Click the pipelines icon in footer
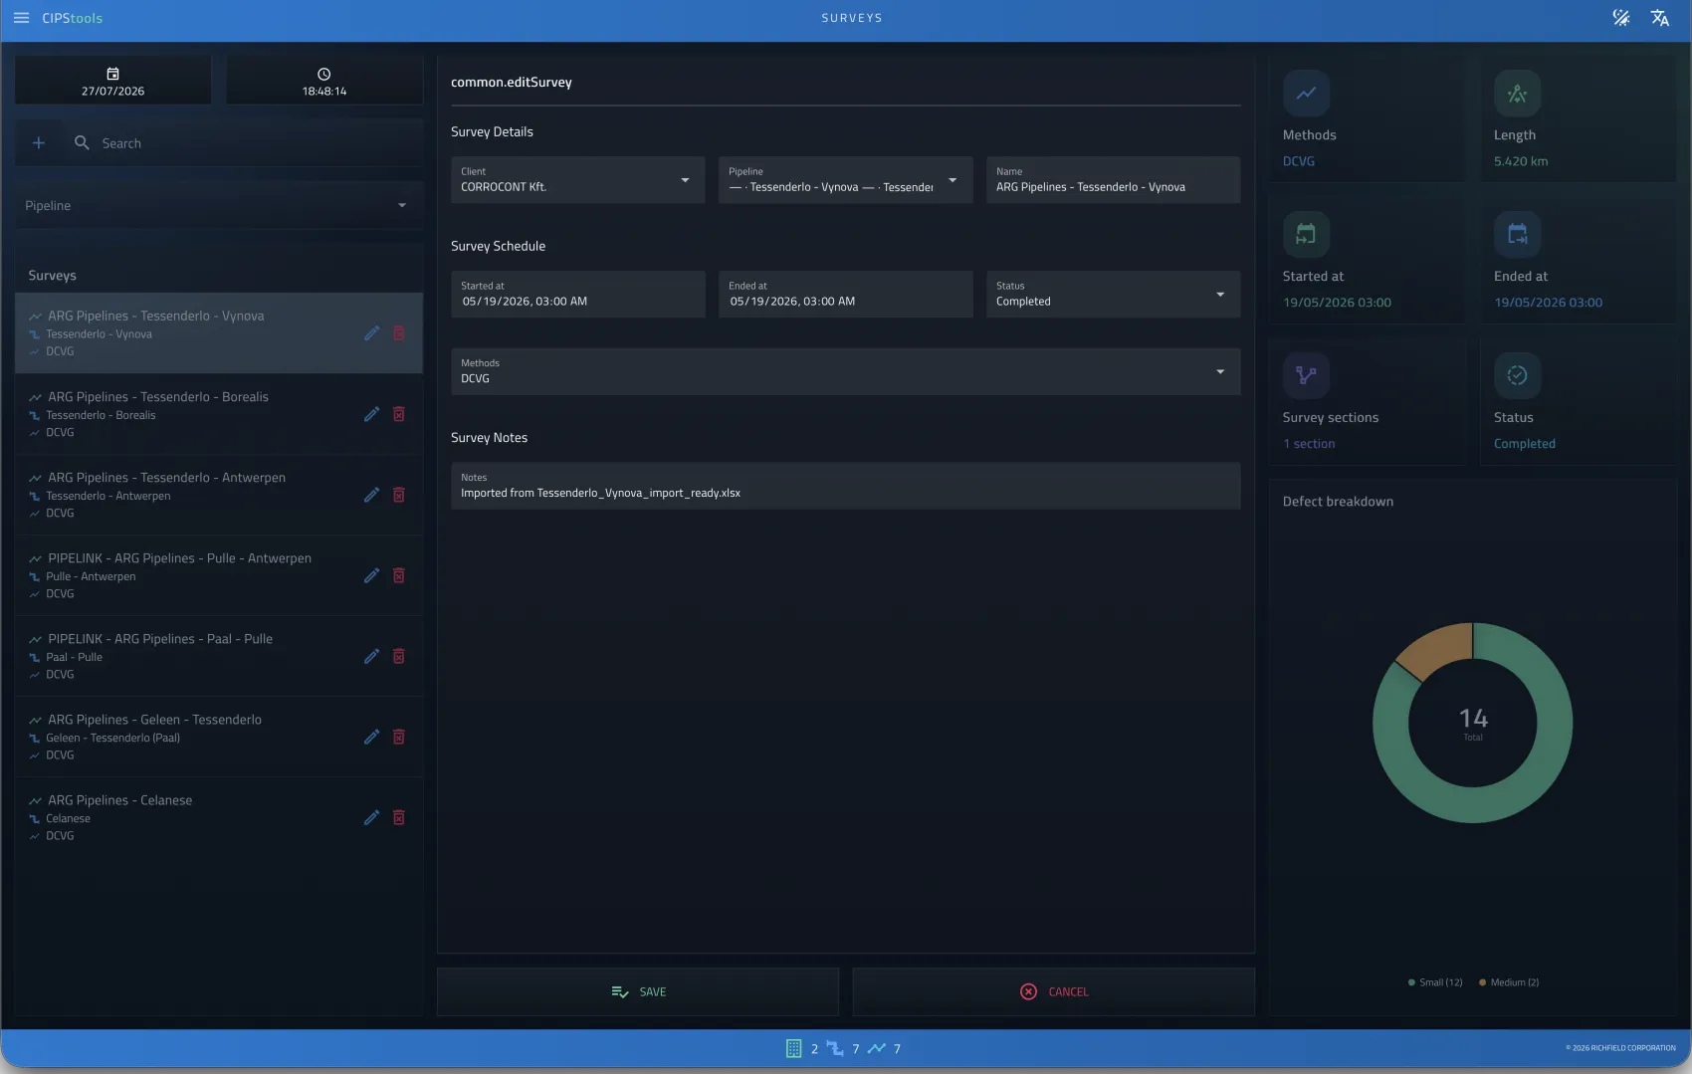This screenshot has height=1074, width=1692. click(835, 1048)
